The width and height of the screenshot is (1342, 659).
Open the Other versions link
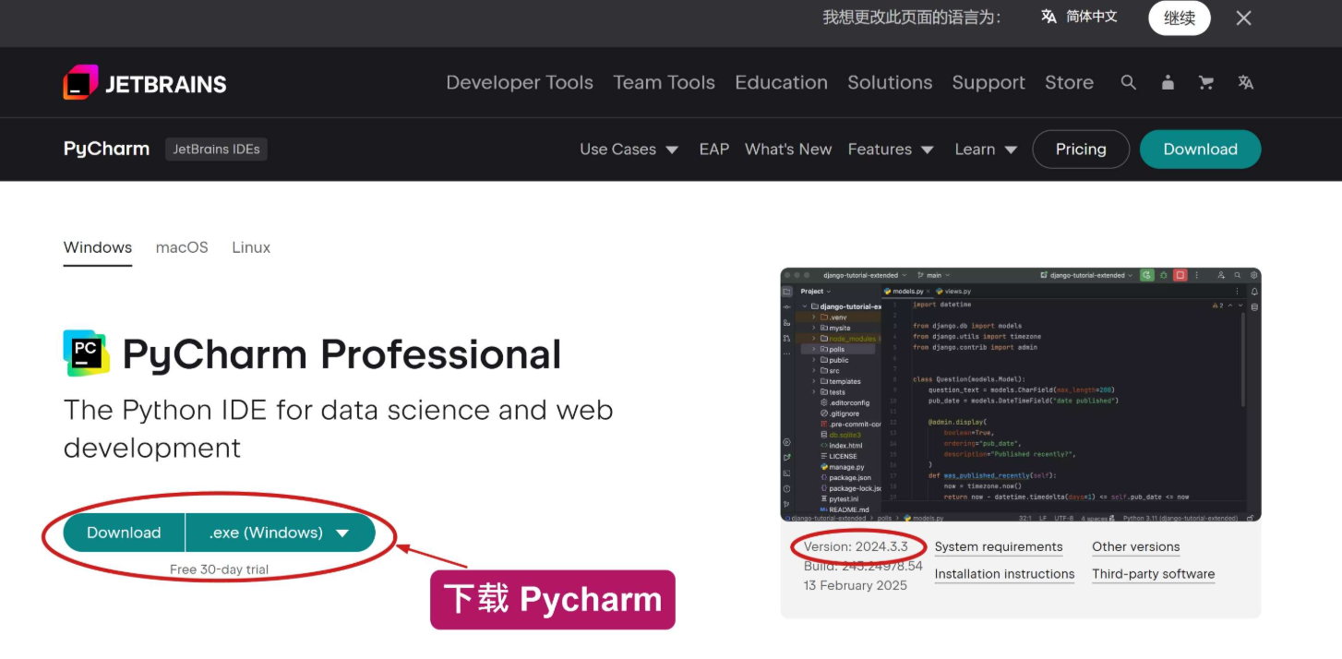coord(1136,547)
